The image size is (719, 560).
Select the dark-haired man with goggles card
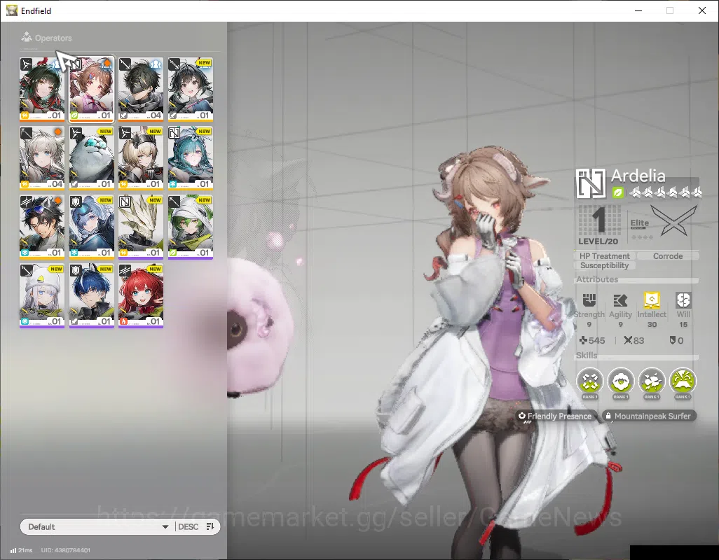coord(42,227)
